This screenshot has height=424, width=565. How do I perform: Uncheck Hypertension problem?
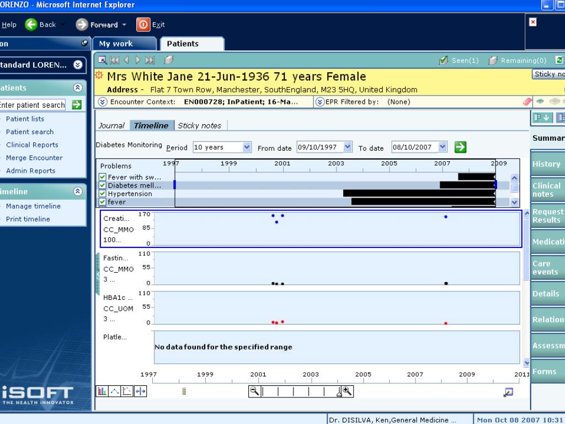tap(102, 194)
